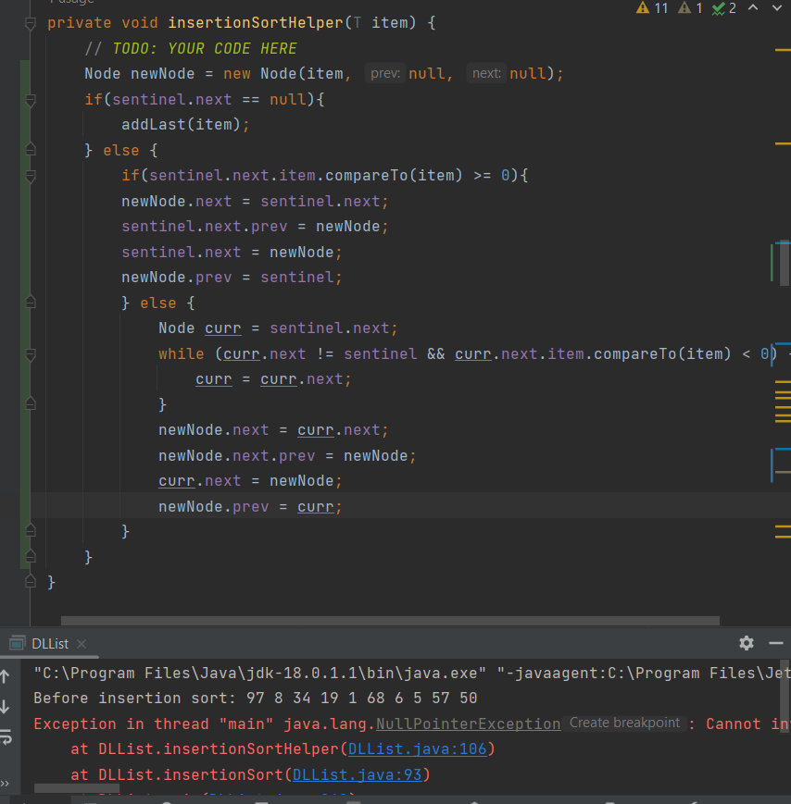Screen dimensions: 791x804
Task: Go to next highlighted error arrow
Action: click(779, 8)
